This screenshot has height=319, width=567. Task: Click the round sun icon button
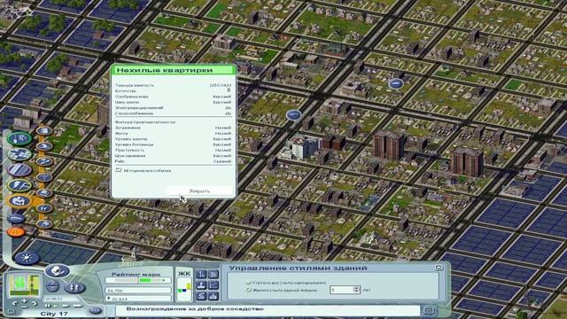(27, 258)
